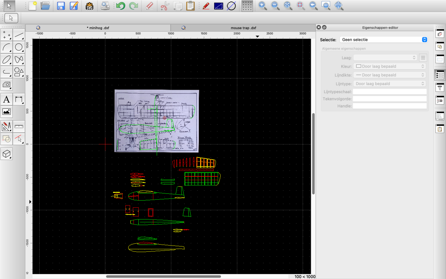This screenshot has height=279, width=446.
Task: Zoom in with the plus magnifier
Action: tap(262, 6)
